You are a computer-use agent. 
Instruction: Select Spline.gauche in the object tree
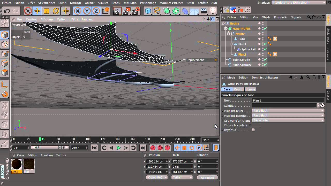(x=242, y=65)
